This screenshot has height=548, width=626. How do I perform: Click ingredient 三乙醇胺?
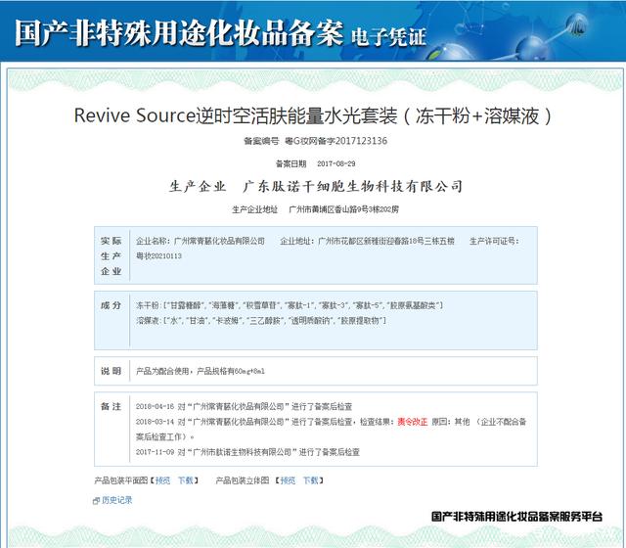pyautogui.click(x=265, y=321)
